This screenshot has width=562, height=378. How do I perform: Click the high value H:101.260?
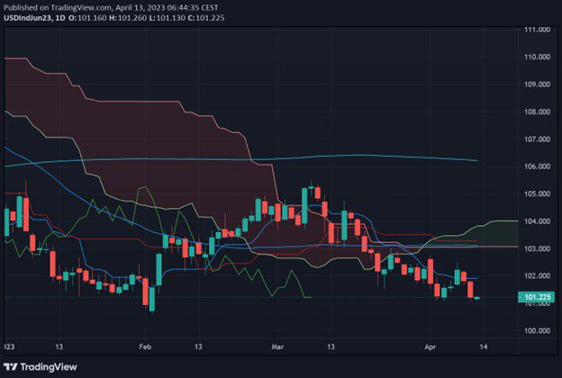(x=128, y=18)
